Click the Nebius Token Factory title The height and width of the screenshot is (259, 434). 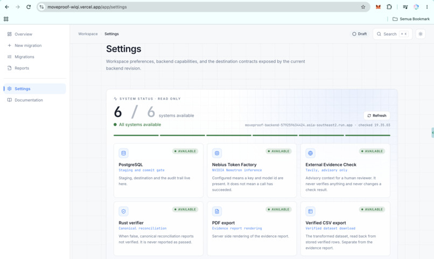pos(234,164)
